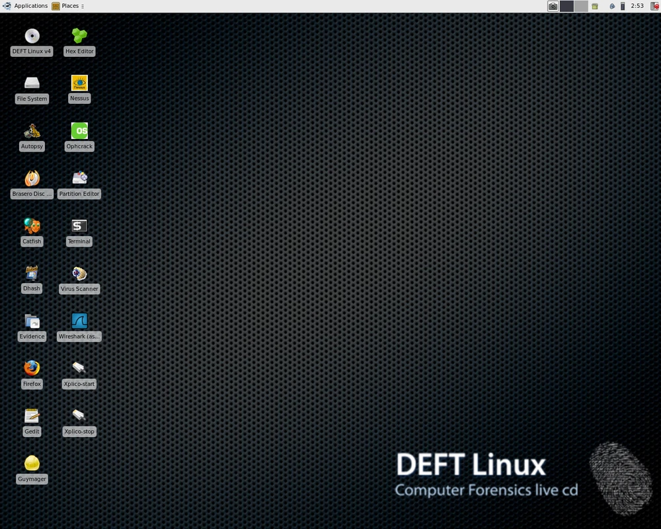Open the Applications menu
Screen dimensions: 661x529
click(x=25, y=6)
